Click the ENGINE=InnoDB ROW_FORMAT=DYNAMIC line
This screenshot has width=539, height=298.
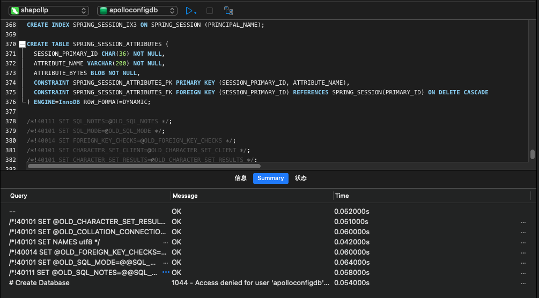point(88,102)
